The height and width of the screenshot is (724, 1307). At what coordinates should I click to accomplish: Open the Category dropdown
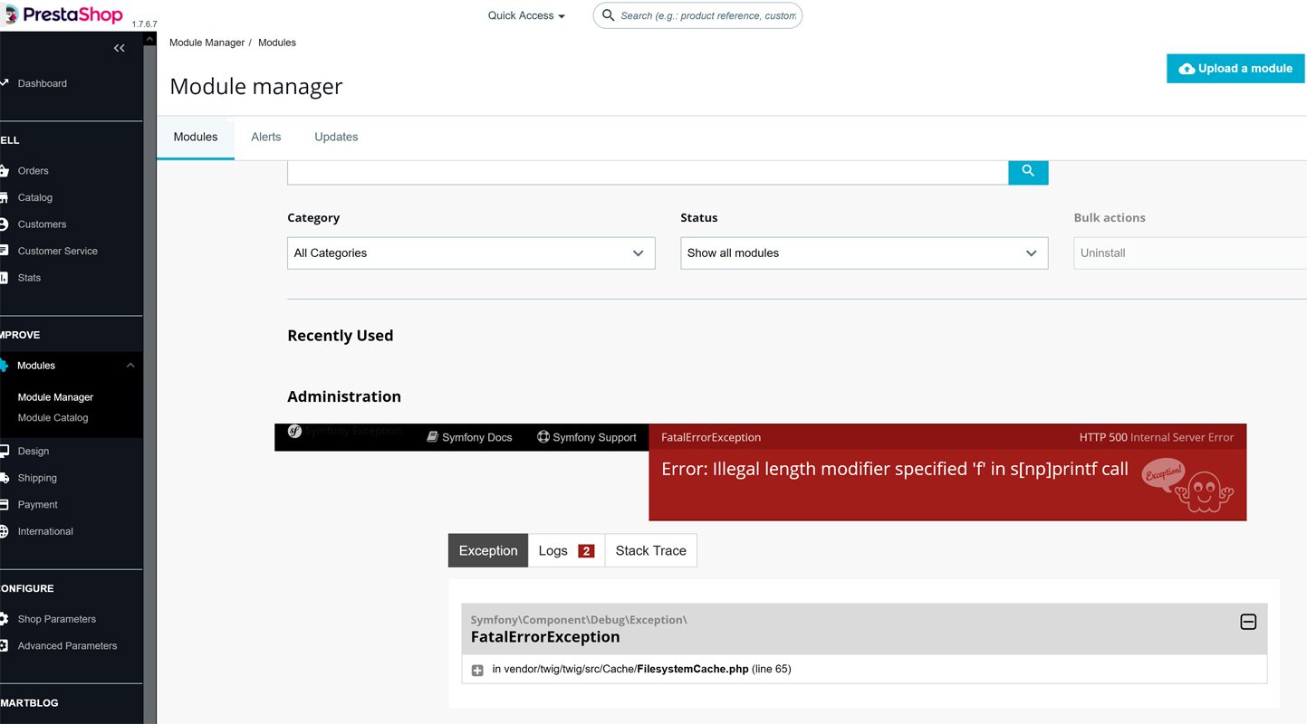pos(471,253)
